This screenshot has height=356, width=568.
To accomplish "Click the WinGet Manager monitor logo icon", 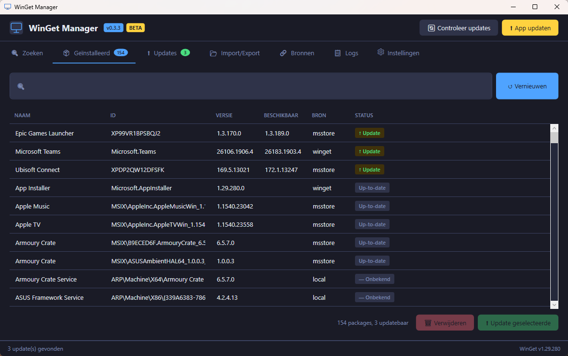I will click(x=16, y=28).
